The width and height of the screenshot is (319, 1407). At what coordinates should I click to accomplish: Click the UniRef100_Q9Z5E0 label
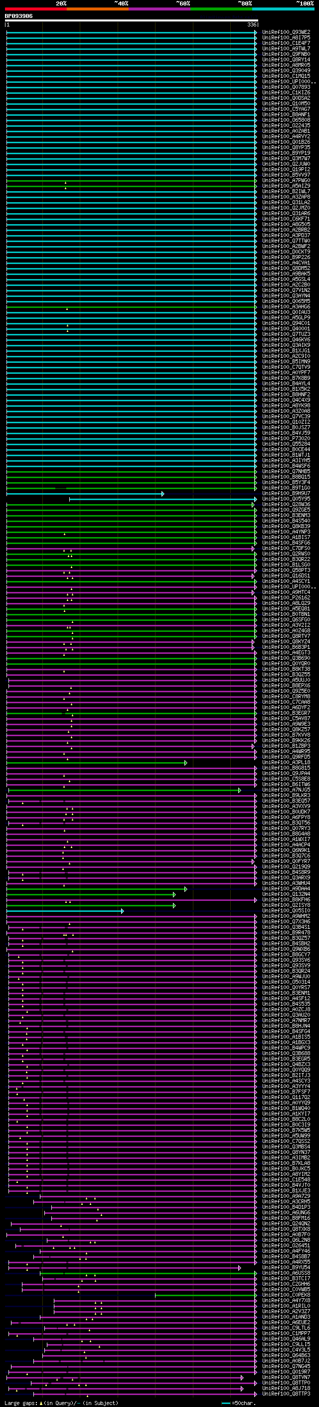286,691
